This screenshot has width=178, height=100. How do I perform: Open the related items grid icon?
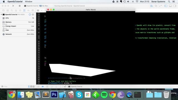(38, 11)
